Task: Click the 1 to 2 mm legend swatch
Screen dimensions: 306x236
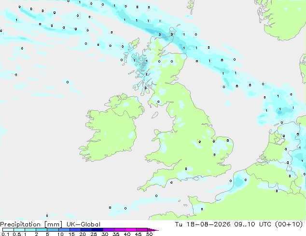Action: point(30,230)
